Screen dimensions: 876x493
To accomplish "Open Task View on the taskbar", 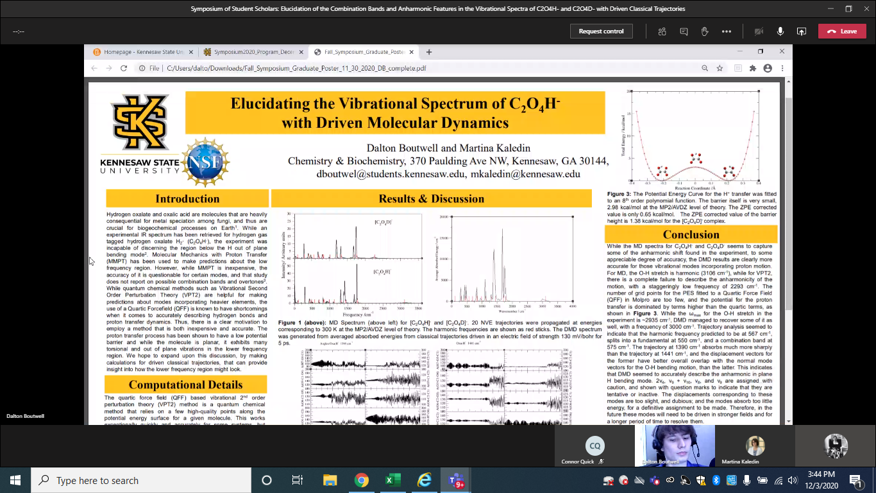I will pyautogui.click(x=298, y=480).
